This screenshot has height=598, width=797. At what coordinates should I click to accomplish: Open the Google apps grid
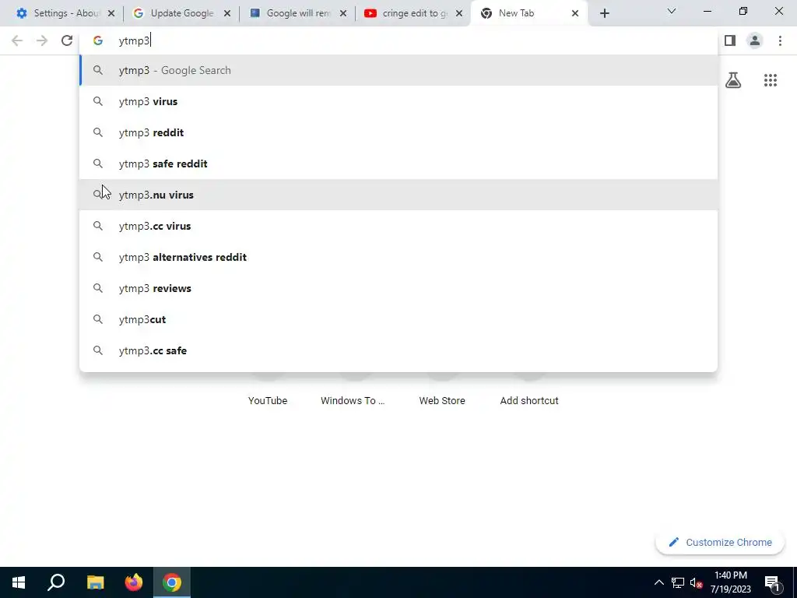coord(771,80)
